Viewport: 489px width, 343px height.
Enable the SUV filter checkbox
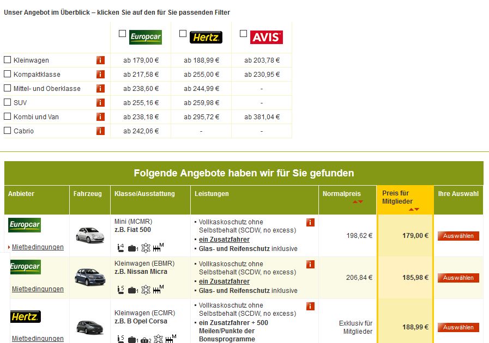pyautogui.click(x=7, y=102)
